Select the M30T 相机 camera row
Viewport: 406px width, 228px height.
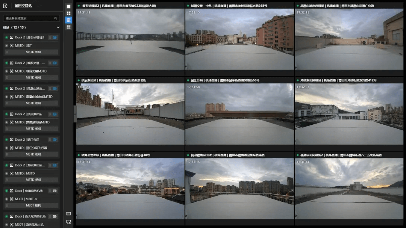tap(31, 205)
